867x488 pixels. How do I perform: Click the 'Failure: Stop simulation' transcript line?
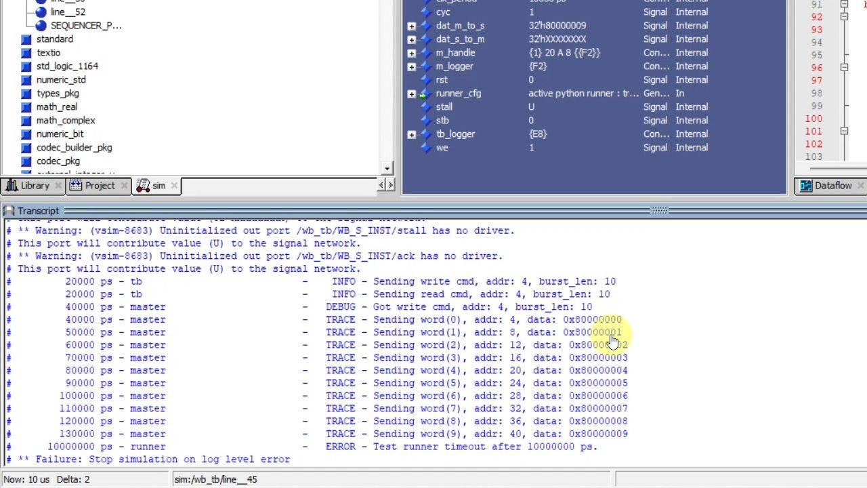tap(148, 460)
